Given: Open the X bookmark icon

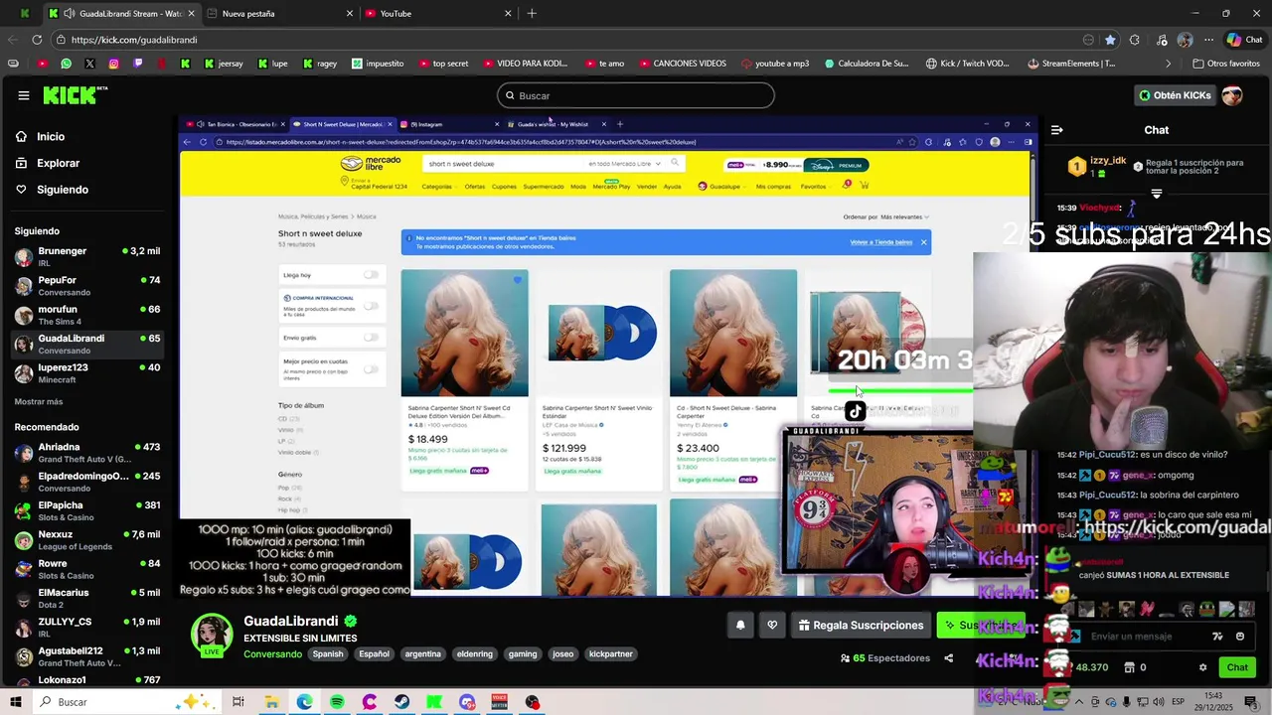Looking at the screenshot, I should click(x=89, y=64).
